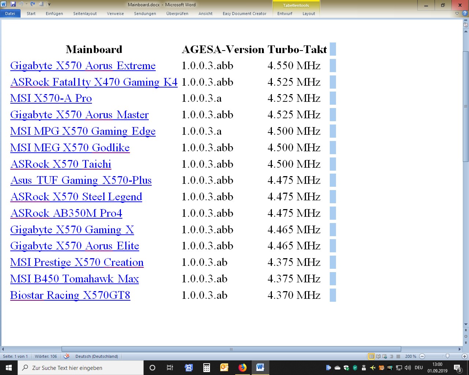Go to the Ansicht tab
This screenshot has width=469, height=375.
206,14
